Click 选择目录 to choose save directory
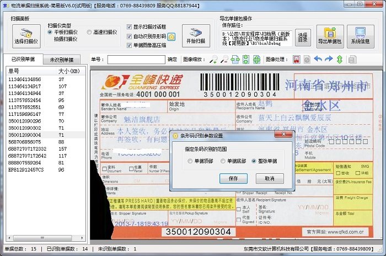The height and width of the screenshot is (256, 386). [303, 38]
